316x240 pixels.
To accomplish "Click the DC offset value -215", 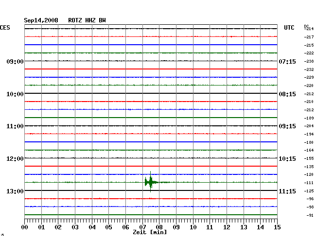I will 309,45.
